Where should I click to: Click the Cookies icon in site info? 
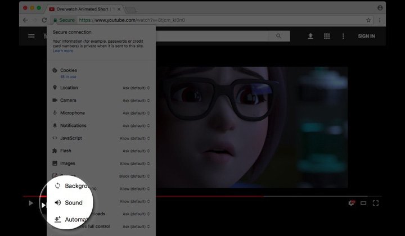55,70
